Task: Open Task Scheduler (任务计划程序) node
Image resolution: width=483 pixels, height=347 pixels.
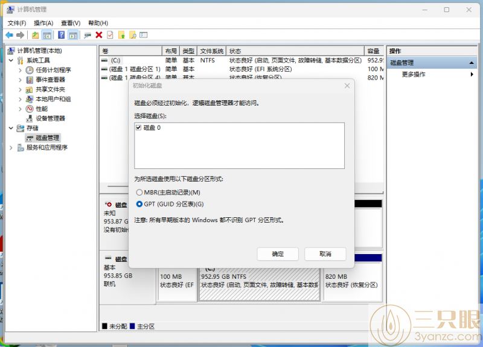Action: (53, 70)
